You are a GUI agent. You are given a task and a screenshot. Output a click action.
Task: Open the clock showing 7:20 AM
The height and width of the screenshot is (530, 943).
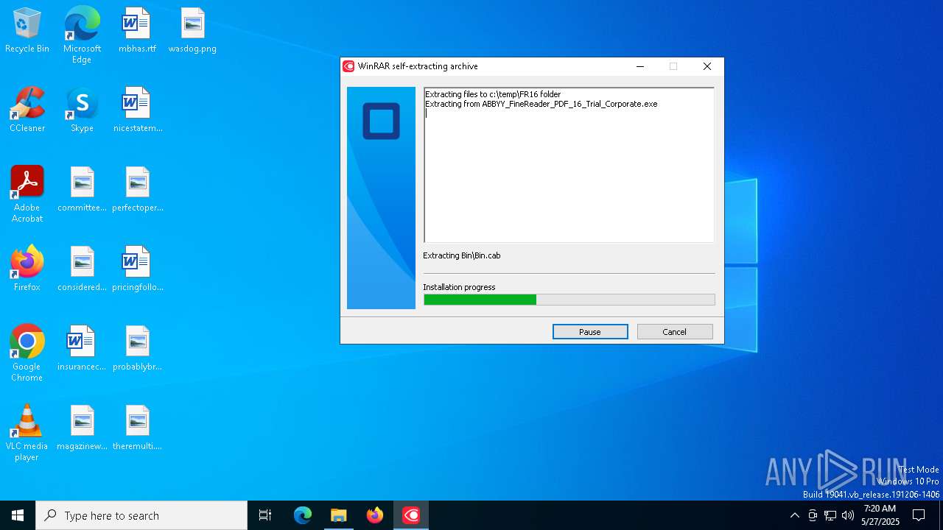(x=880, y=515)
